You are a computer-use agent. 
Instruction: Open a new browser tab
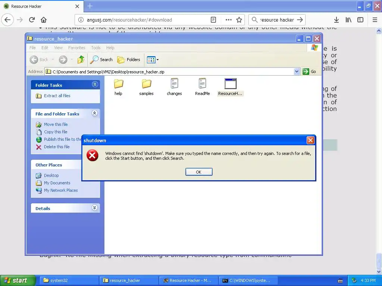pyautogui.click(x=90, y=6)
